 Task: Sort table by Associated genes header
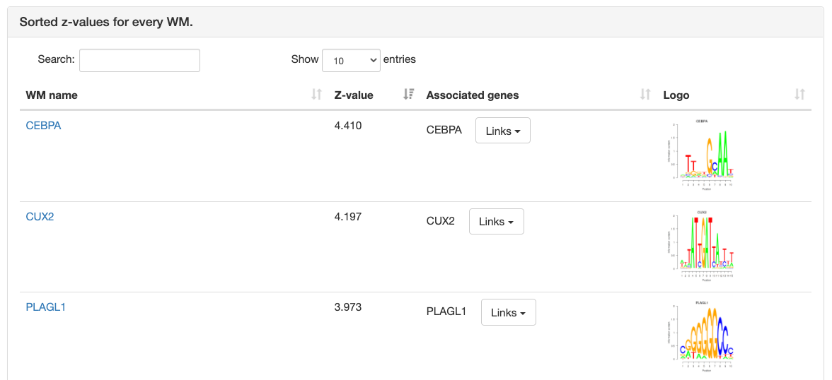pos(472,95)
